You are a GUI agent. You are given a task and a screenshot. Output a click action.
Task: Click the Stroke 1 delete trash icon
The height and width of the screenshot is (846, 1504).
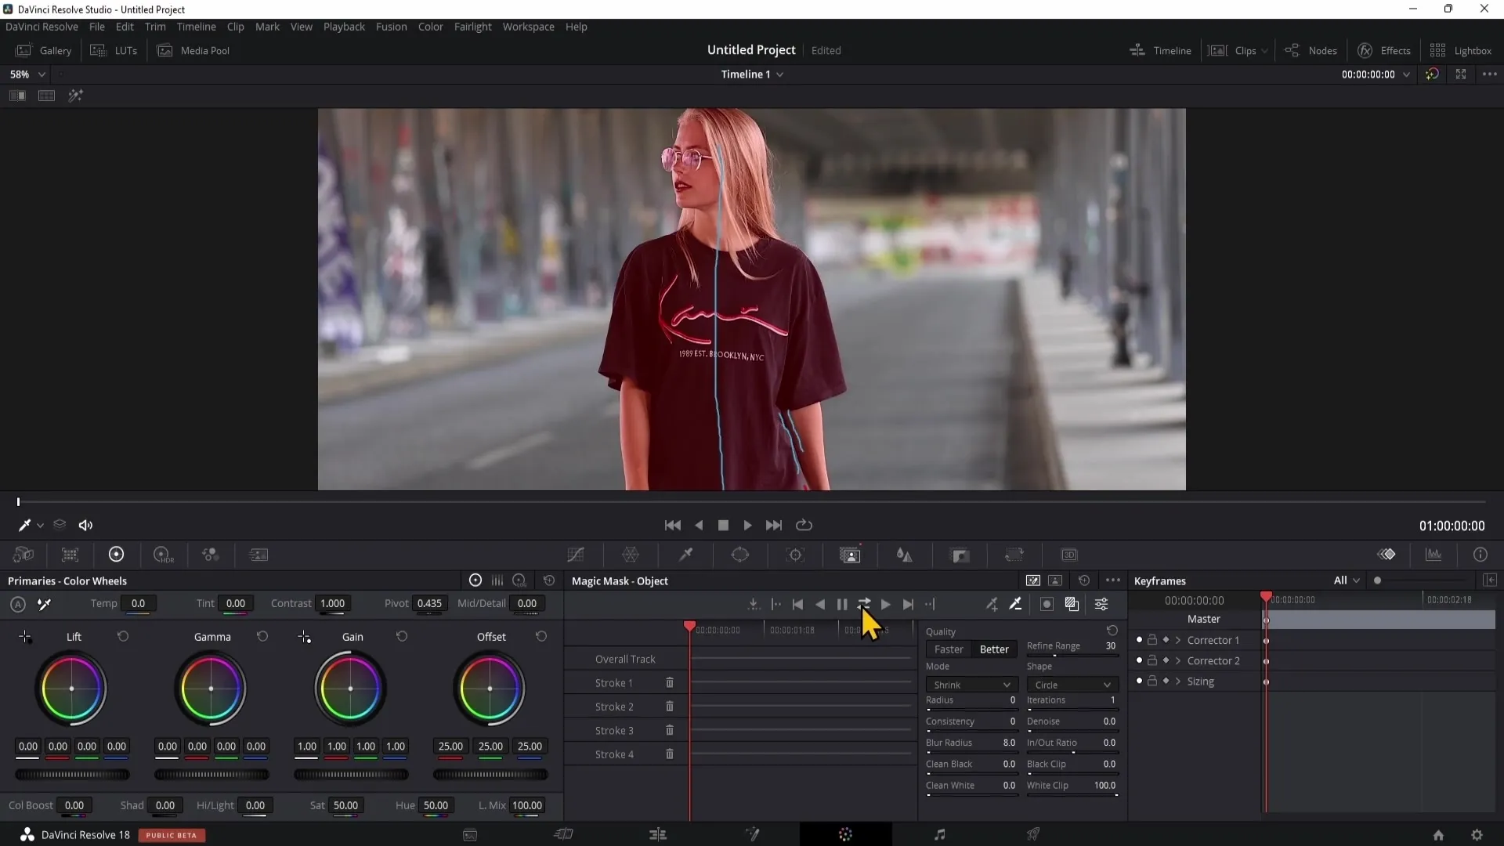[x=670, y=681]
